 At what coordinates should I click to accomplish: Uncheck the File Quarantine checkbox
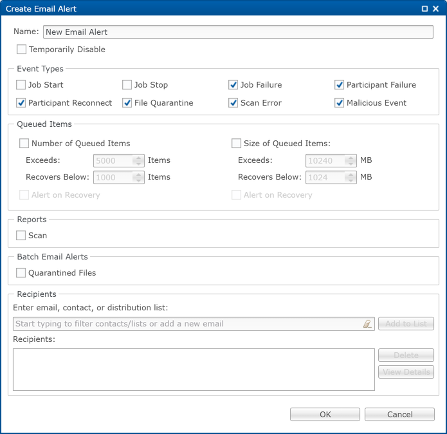tap(127, 103)
